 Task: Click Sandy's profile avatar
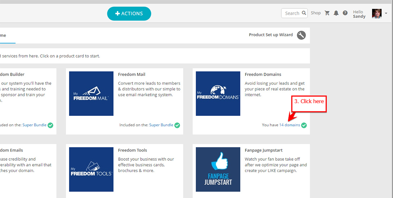click(x=376, y=13)
